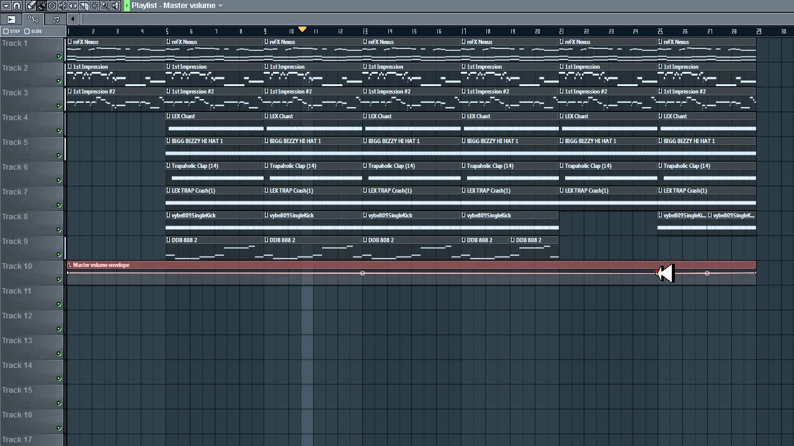
Task: Mute Track 2 with its green light
Action: [59, 81]
